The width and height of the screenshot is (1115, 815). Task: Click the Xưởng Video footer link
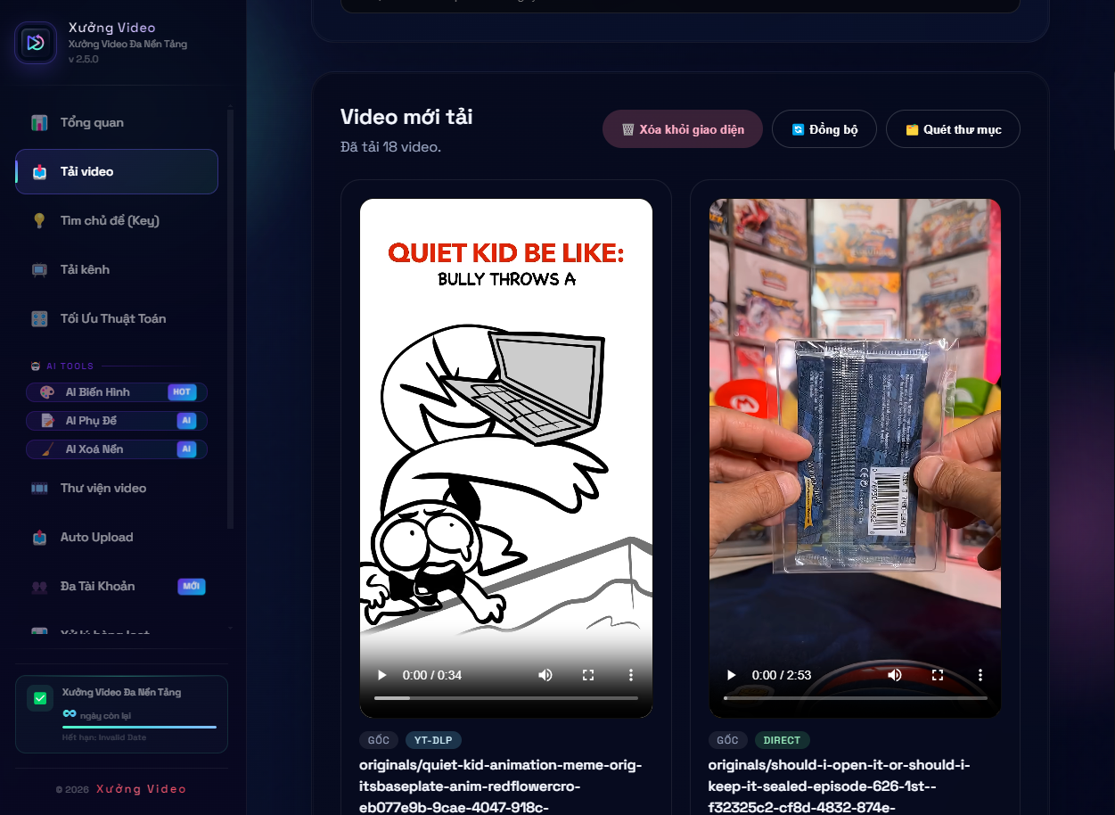point(142,789)
